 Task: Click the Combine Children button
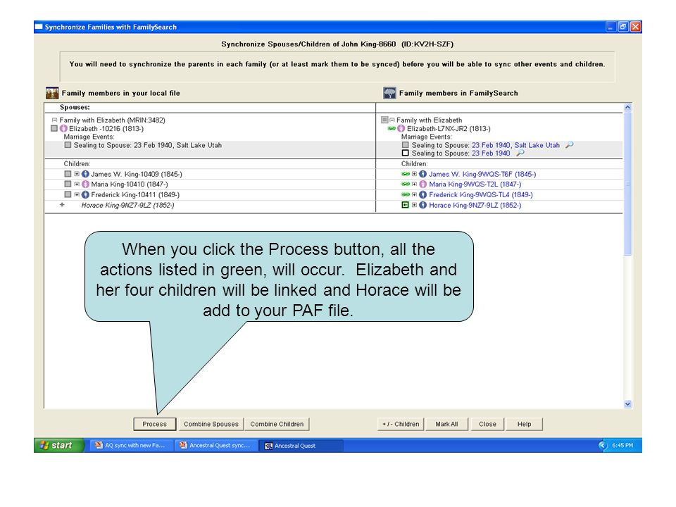point(277,424)
